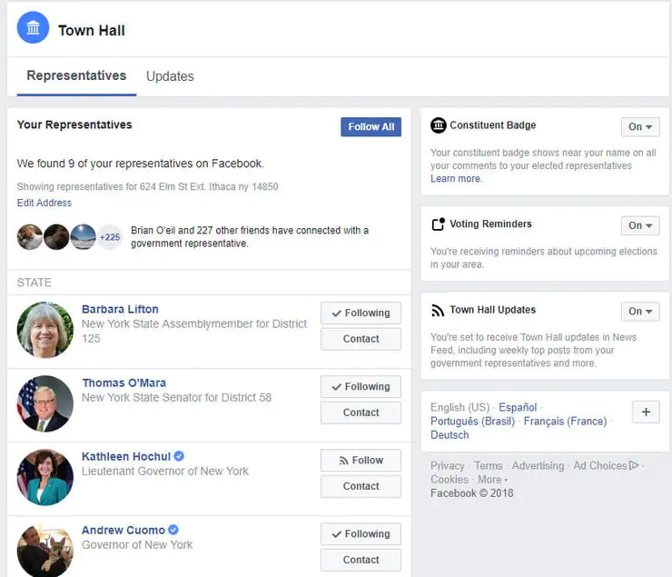The height and width of the screenshot is (577, 672).
Task: Open the +225 friends bubble
Action: [x=110, y=237]
